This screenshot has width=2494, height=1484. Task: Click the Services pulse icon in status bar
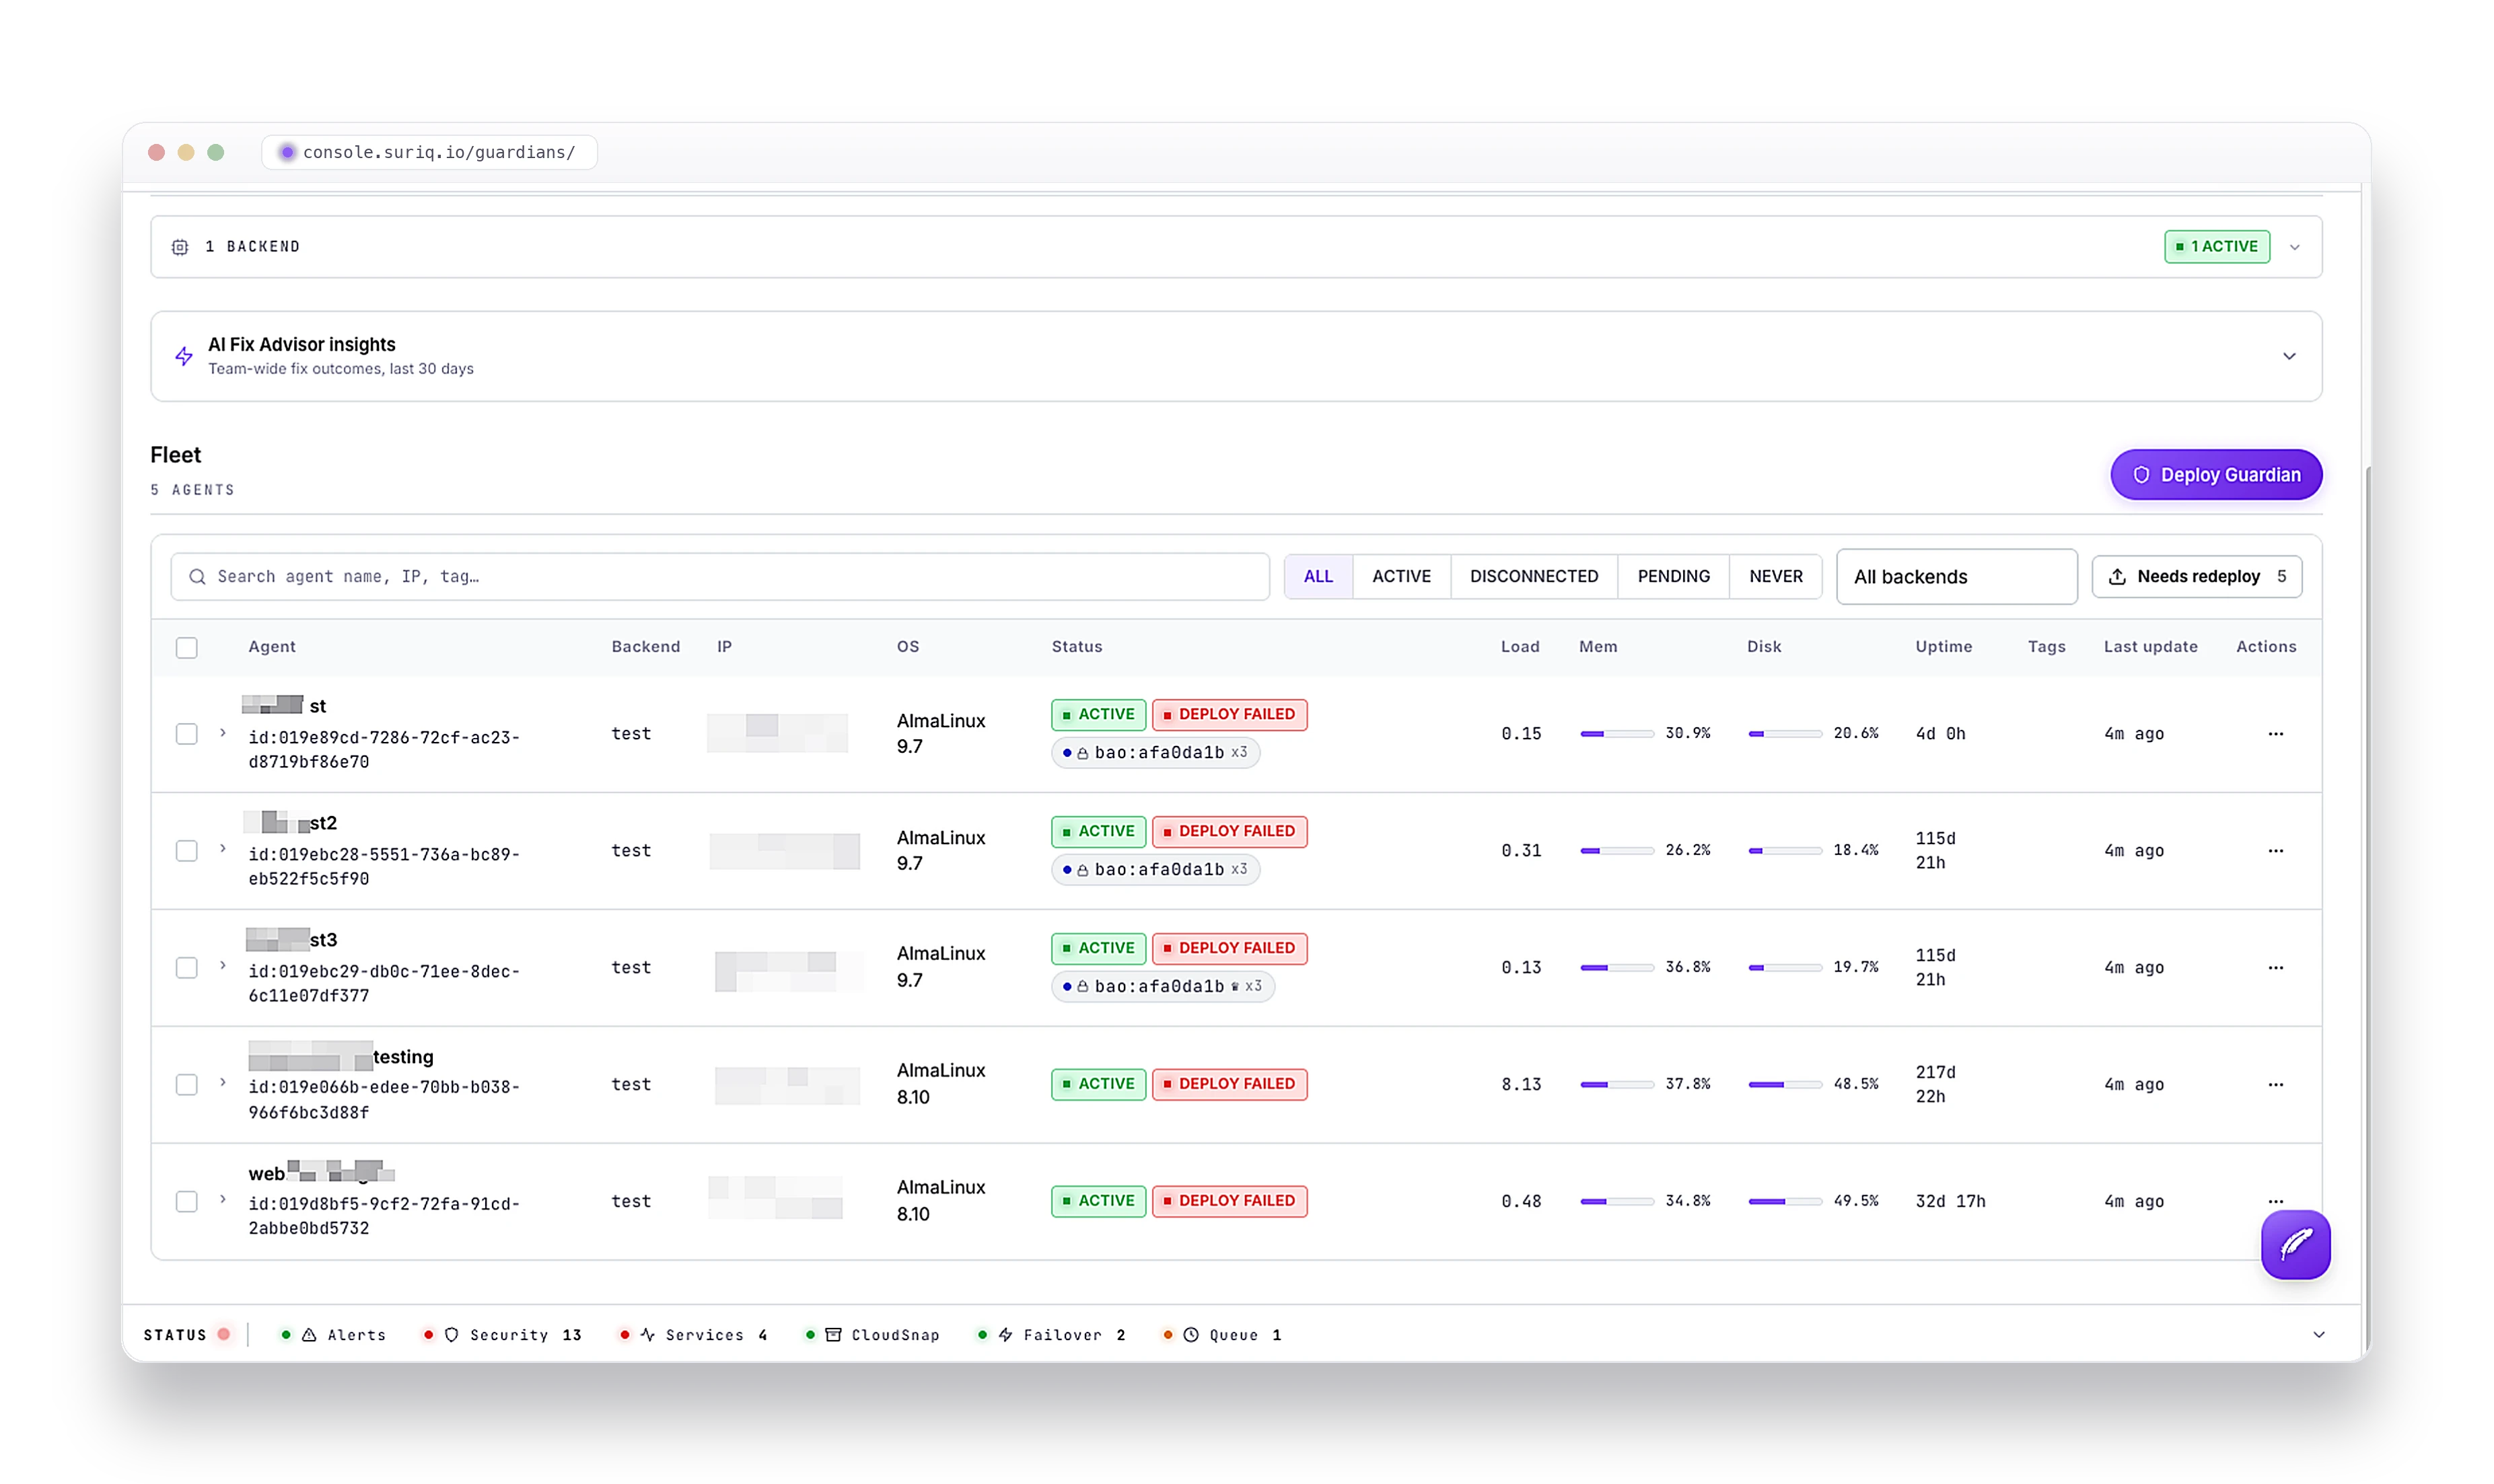point(647,1335)
